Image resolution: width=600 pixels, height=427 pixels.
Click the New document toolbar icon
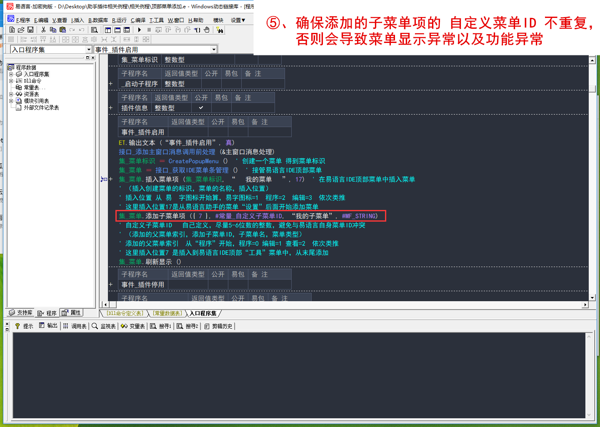click(x=12, y=30)
